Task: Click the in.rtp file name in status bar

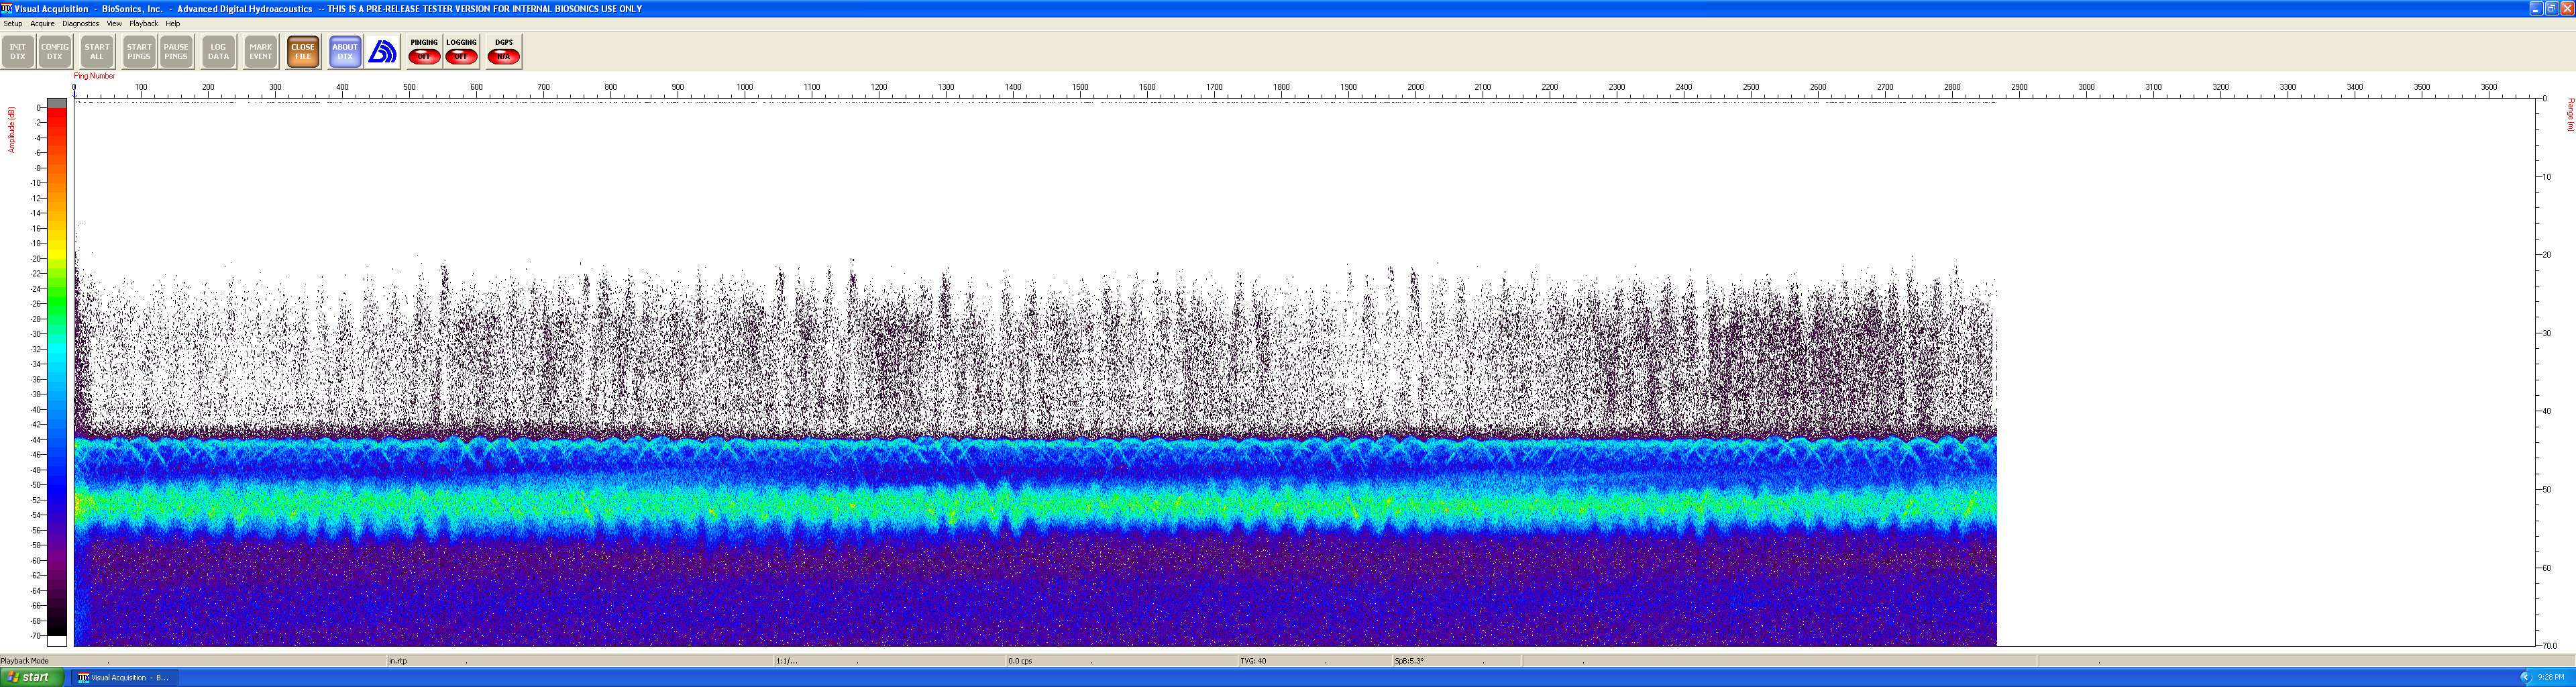Action: [398, 661]
